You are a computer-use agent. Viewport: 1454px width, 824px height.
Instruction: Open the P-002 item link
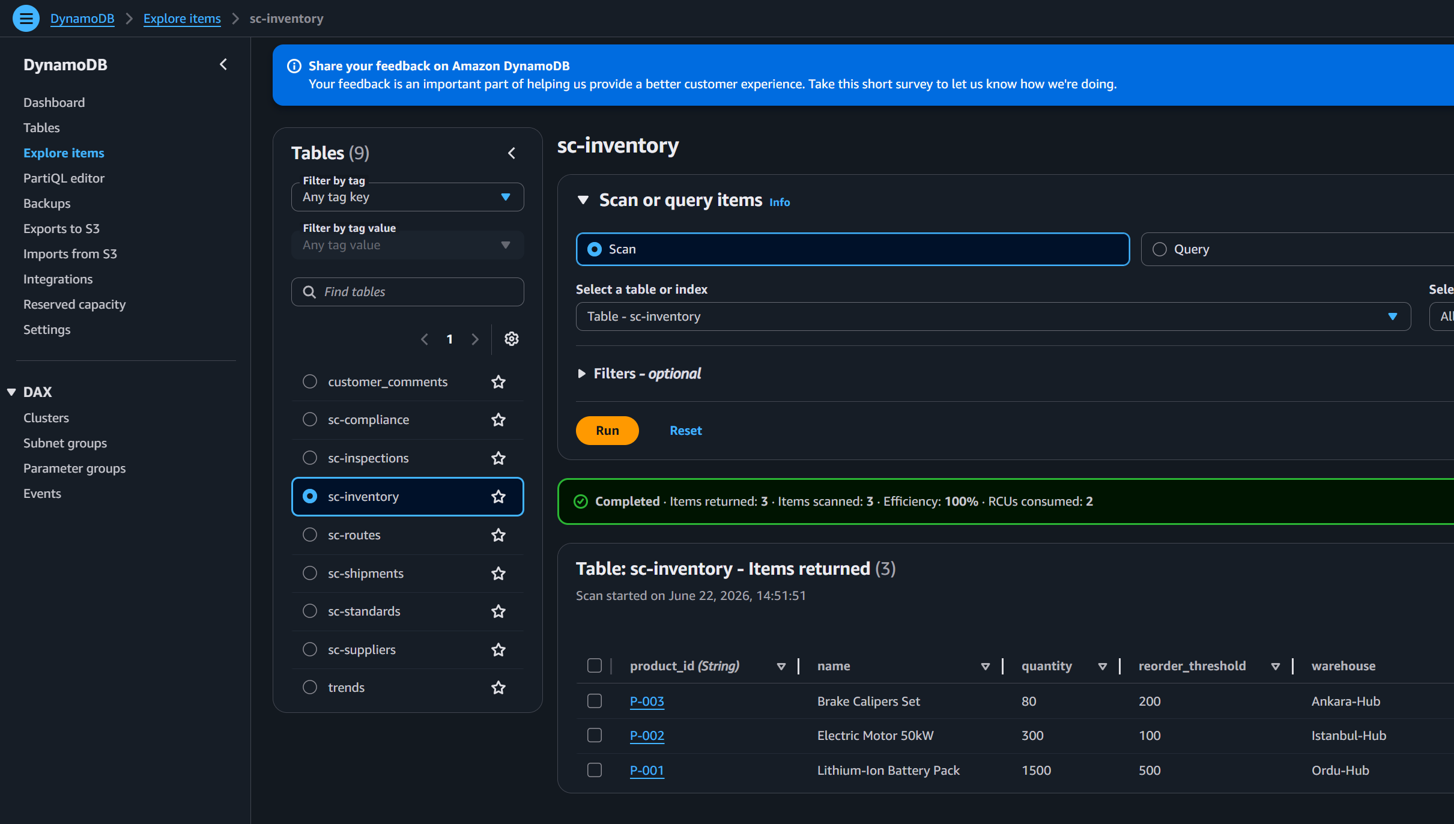point(647,736)
